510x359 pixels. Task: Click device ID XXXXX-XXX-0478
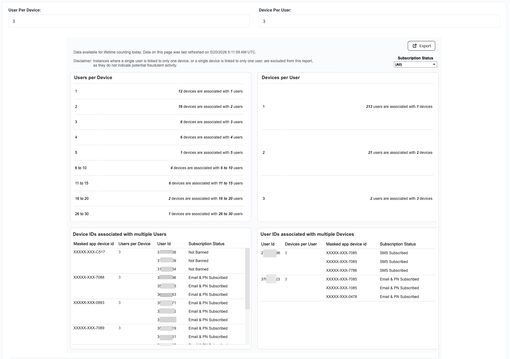pyautogui.click(x=341, y=297)
